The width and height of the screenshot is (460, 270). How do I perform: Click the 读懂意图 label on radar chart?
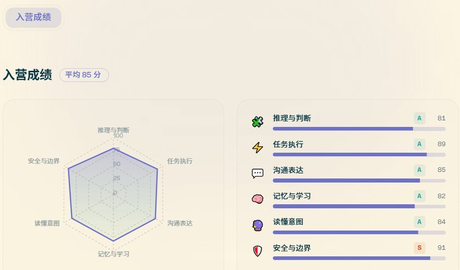point(47,223)
